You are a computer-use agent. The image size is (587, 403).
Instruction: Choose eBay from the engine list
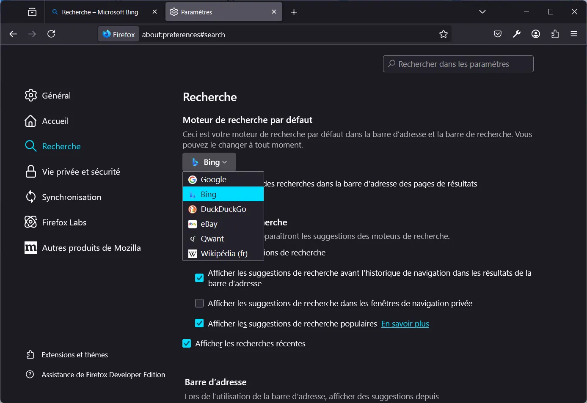click(x=223, y=224)
